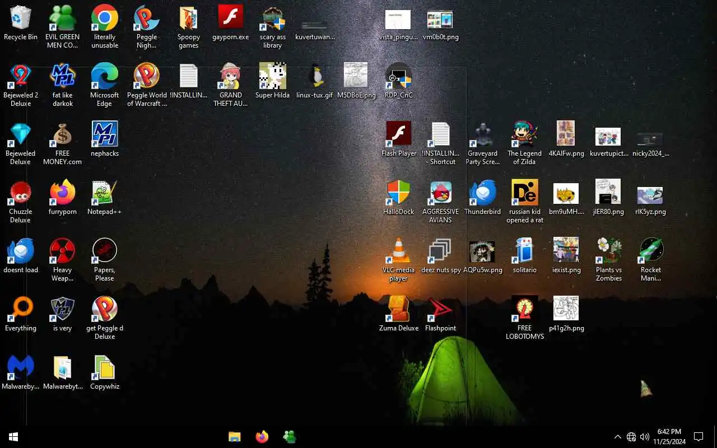717x448 pixels.
Task: Select the Flashpoint shortcut
Action: (x=441, y=309)
